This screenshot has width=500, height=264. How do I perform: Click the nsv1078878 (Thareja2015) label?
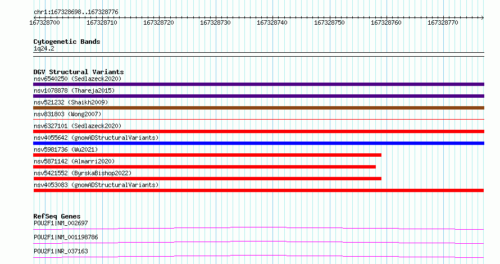74,90
